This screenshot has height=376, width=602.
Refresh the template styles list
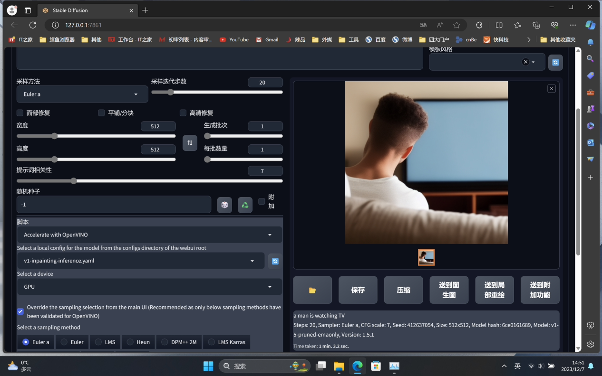(x=555, y=62)
